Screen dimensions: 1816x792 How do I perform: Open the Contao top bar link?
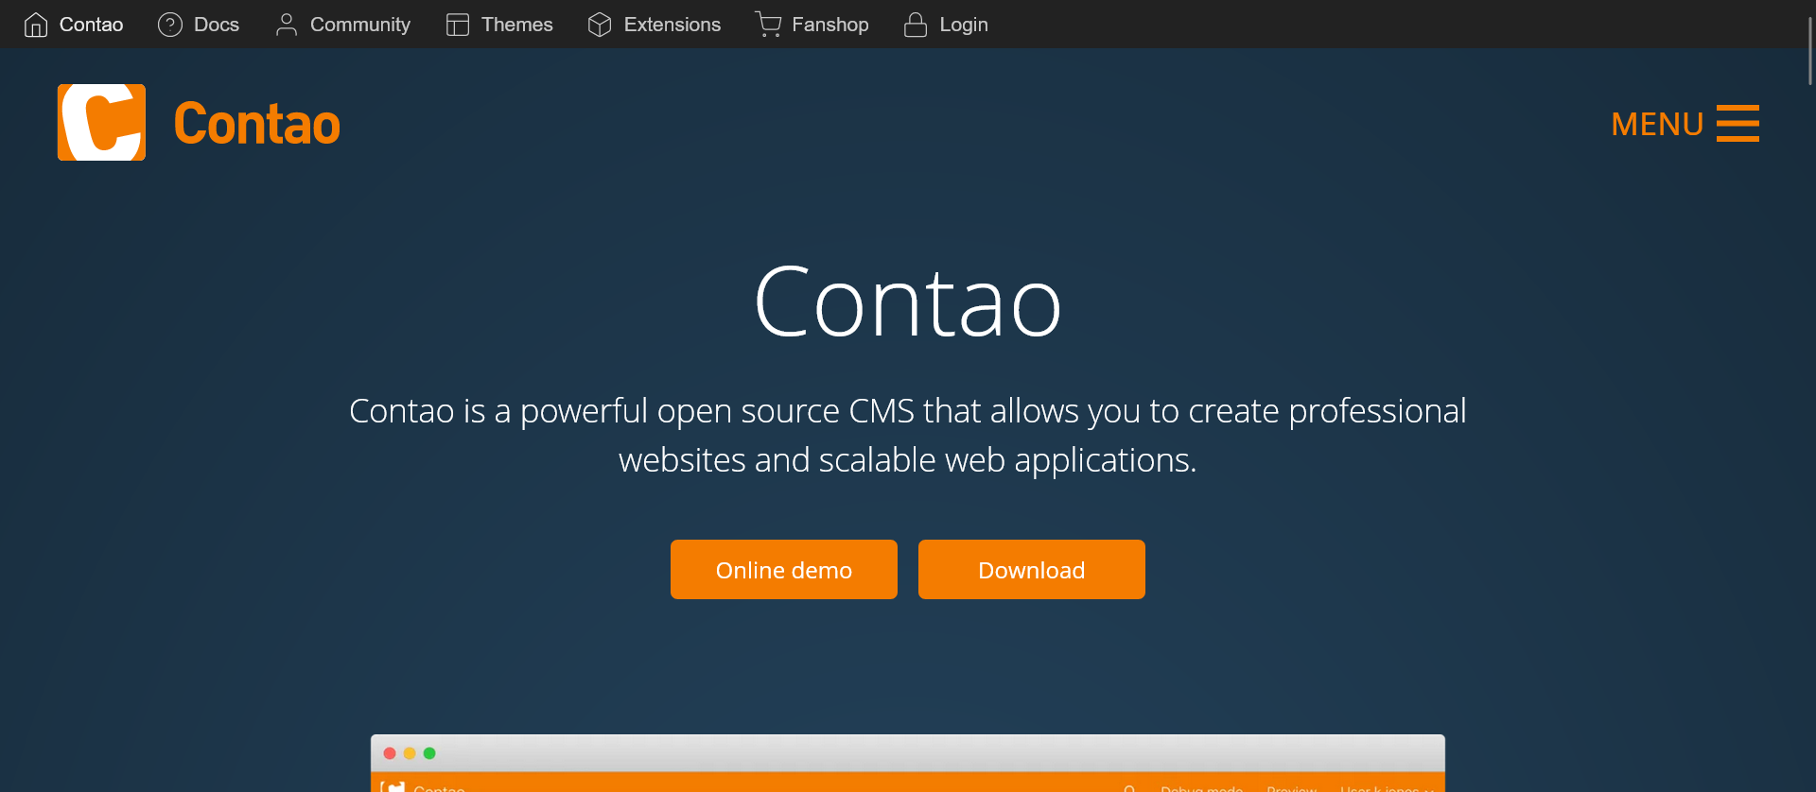(92, 25)
